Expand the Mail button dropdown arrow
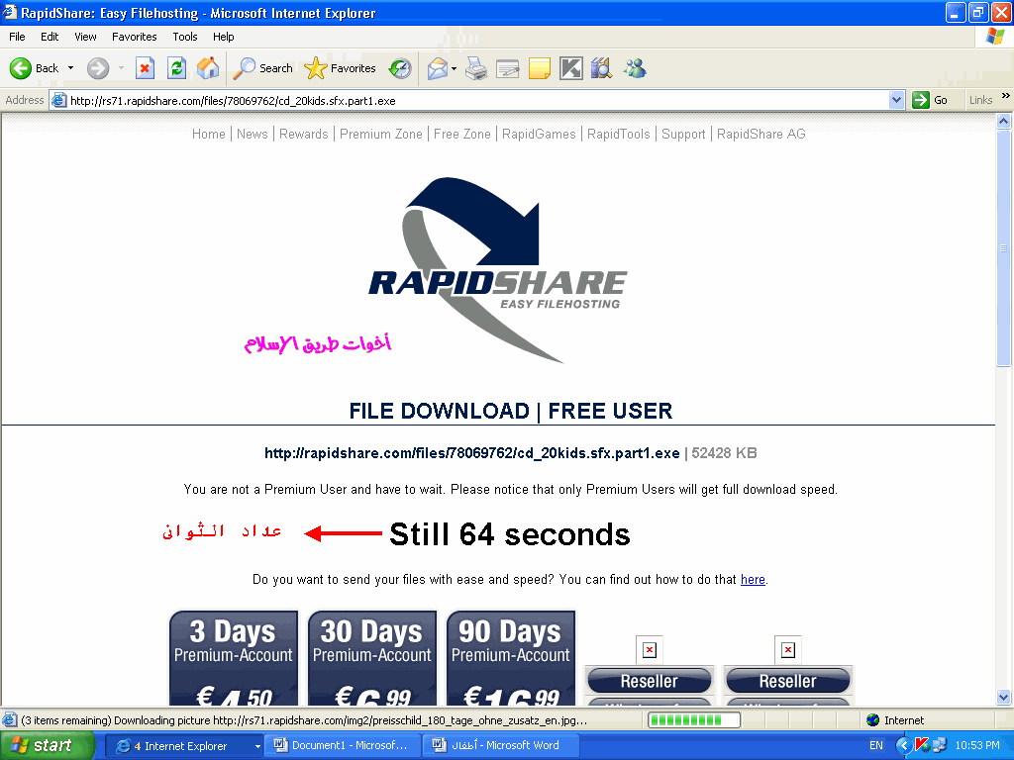 point(455,68)
